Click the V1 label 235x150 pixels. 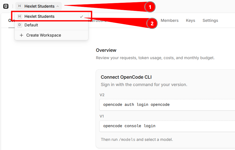click(102, 116)
